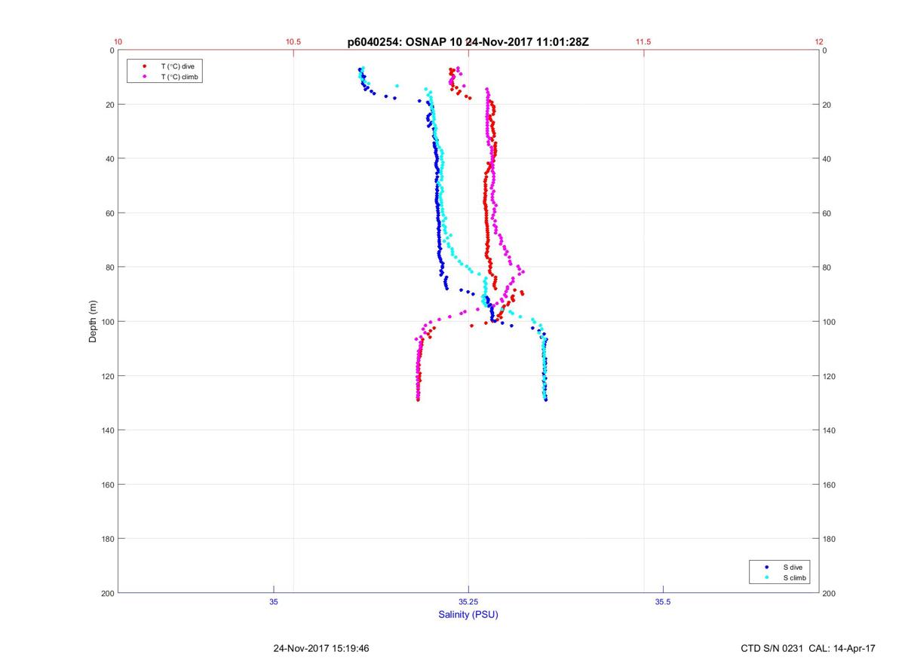
Task: Click the blue marker beside 'S dive'
Action: pos(766,567)
